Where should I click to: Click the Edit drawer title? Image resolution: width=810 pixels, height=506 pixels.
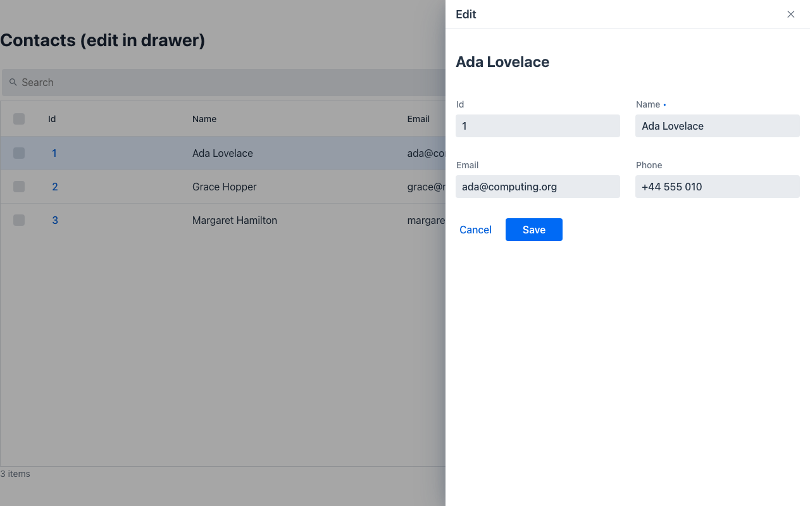466,14
